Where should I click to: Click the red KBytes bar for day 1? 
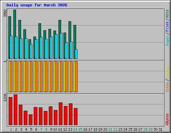11,111
